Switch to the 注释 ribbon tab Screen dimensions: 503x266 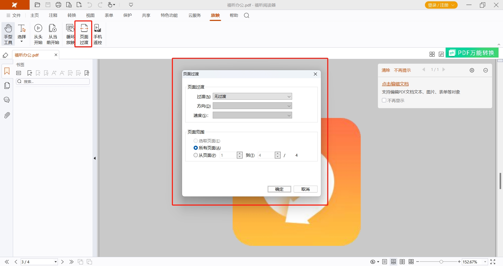53,15
